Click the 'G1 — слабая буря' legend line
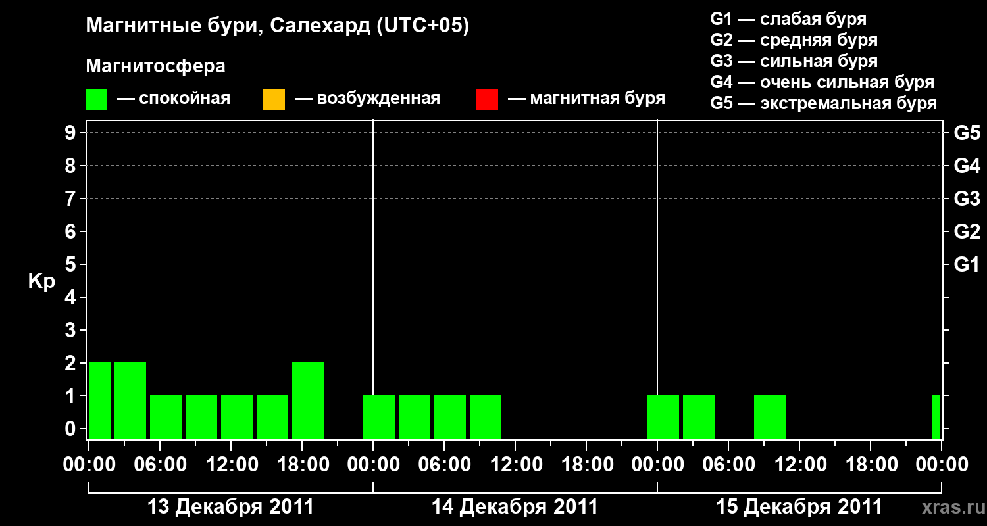The width and height of the screenshot is (987, 526). 788,19
